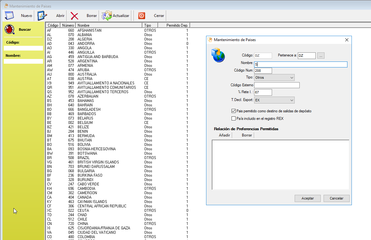Click Borrar in preferences list toolbar
Image resolution: width=371 pixels, height=240 pixels.
247,135
